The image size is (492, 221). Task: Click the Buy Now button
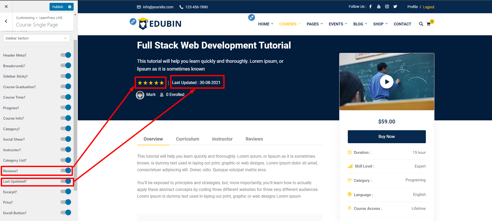pyautogui.click(x=386, y=137)
